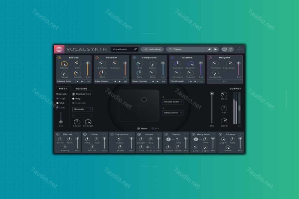Click the bypass arrows icon in header

239,50
